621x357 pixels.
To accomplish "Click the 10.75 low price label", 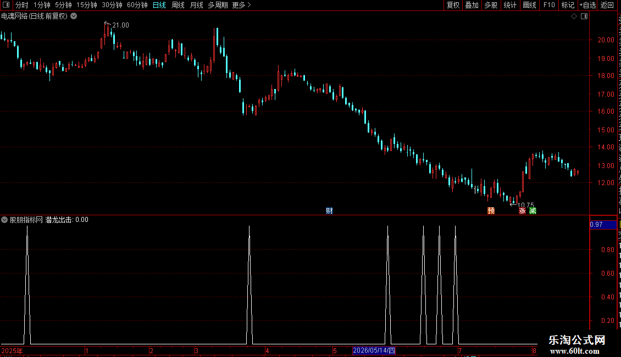I will (525, 205).
